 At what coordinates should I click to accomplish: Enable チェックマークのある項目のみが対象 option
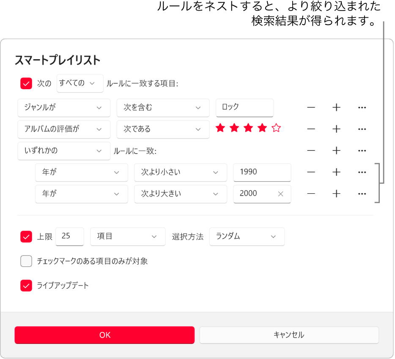tap(26, 261)
